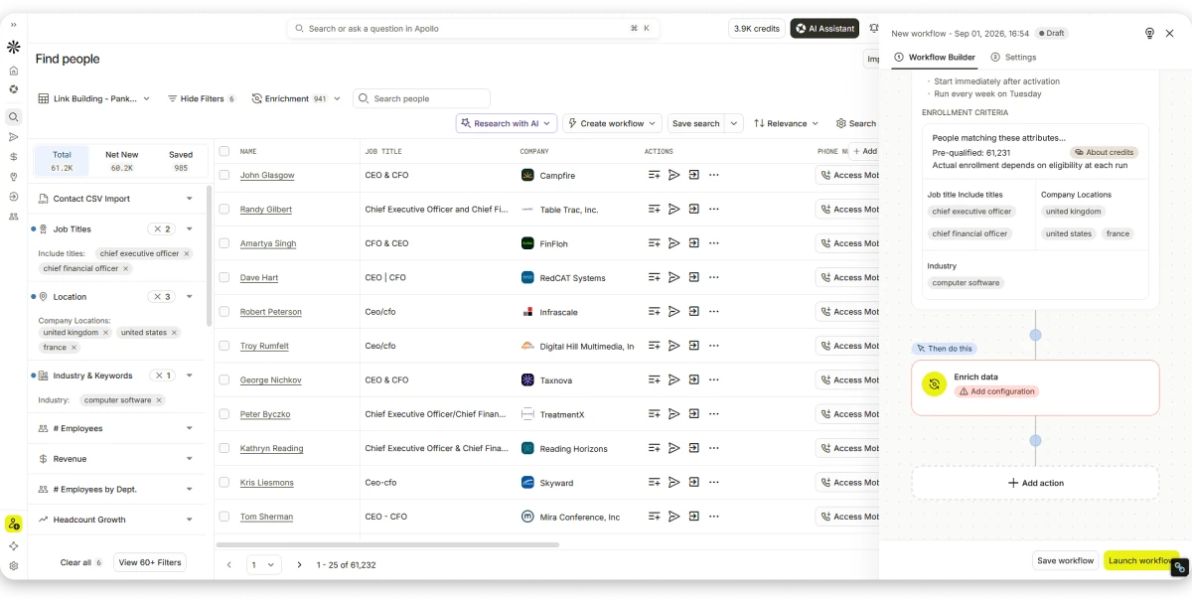
Task: Open the team people icon in sidebar
Action: pos(13,216)
